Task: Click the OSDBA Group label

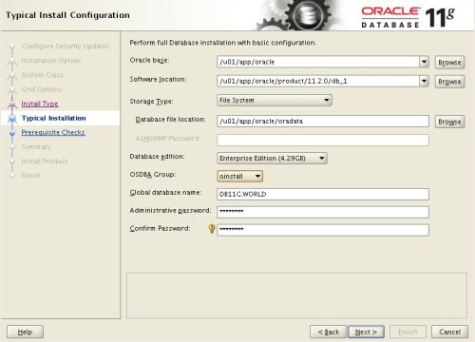Action: pos(153,175)
